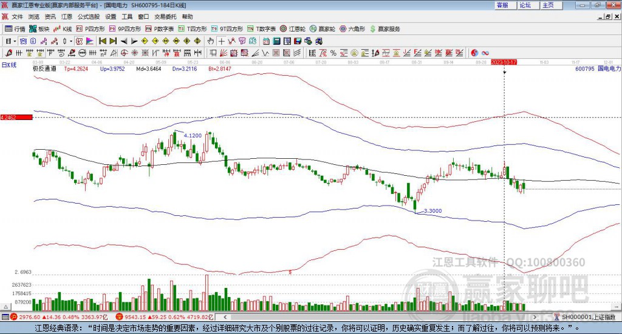Open the calculator icon

tap(276, 41)
